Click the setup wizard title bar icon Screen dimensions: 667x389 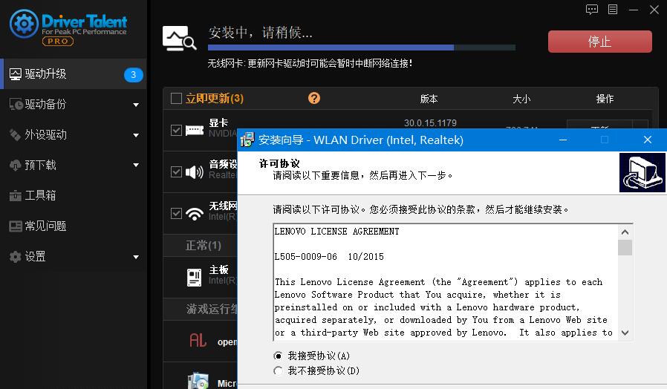click(x=247, y=140)
